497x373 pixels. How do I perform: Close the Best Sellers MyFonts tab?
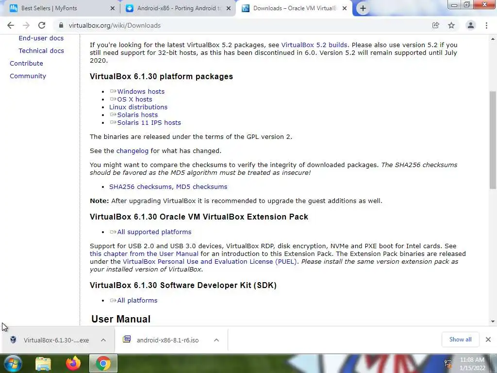(112, 9)
